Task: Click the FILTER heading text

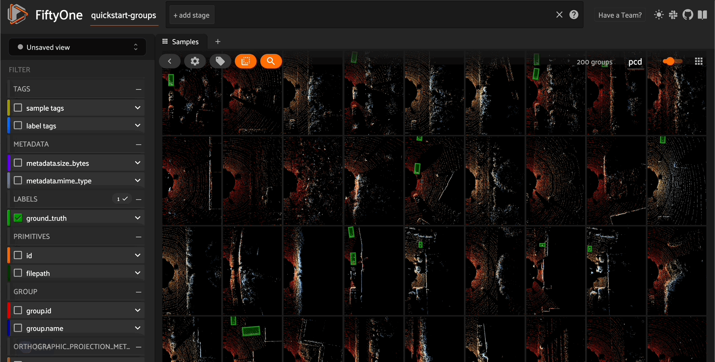Action: tap(19, 70)
